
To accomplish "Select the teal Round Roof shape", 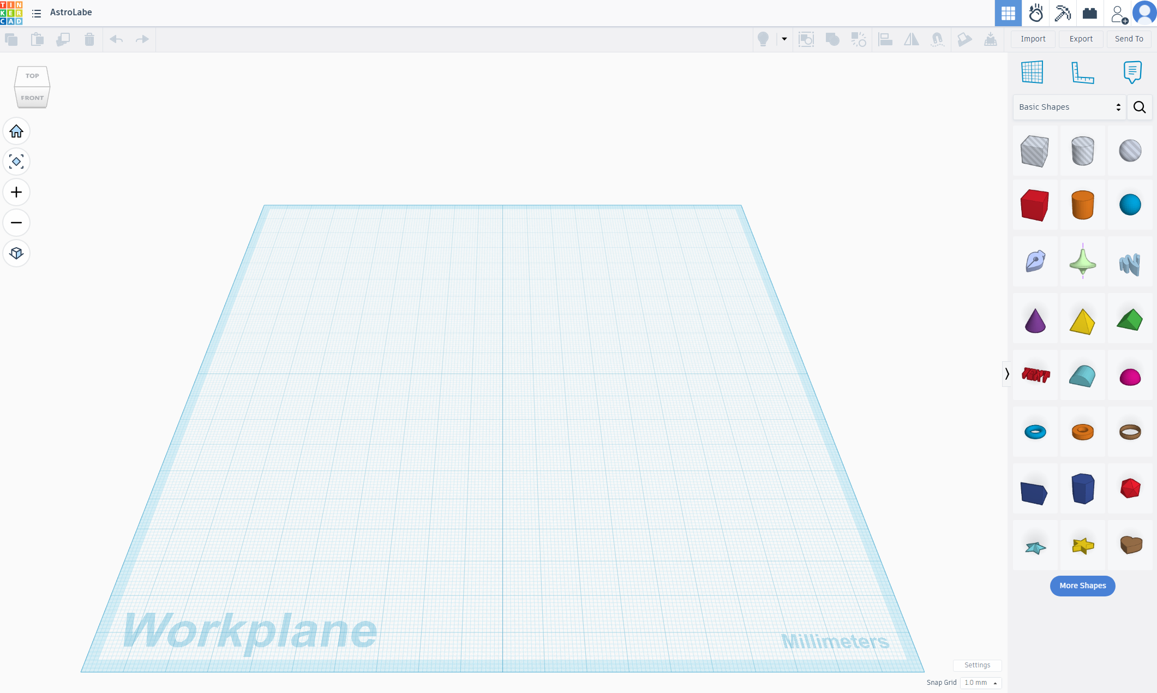I will 1083,375.
